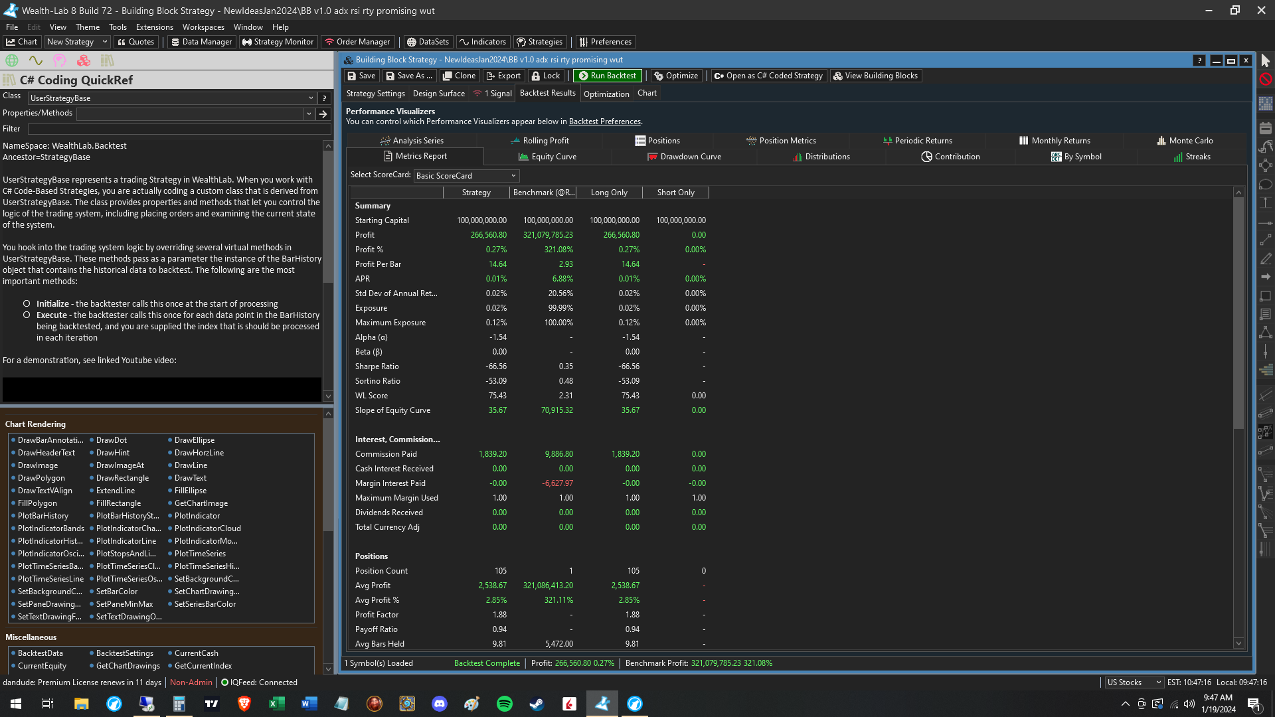Open Strategy Monitor from toolbar
Screen dimensions: 1275x717
tap(278, 42)
